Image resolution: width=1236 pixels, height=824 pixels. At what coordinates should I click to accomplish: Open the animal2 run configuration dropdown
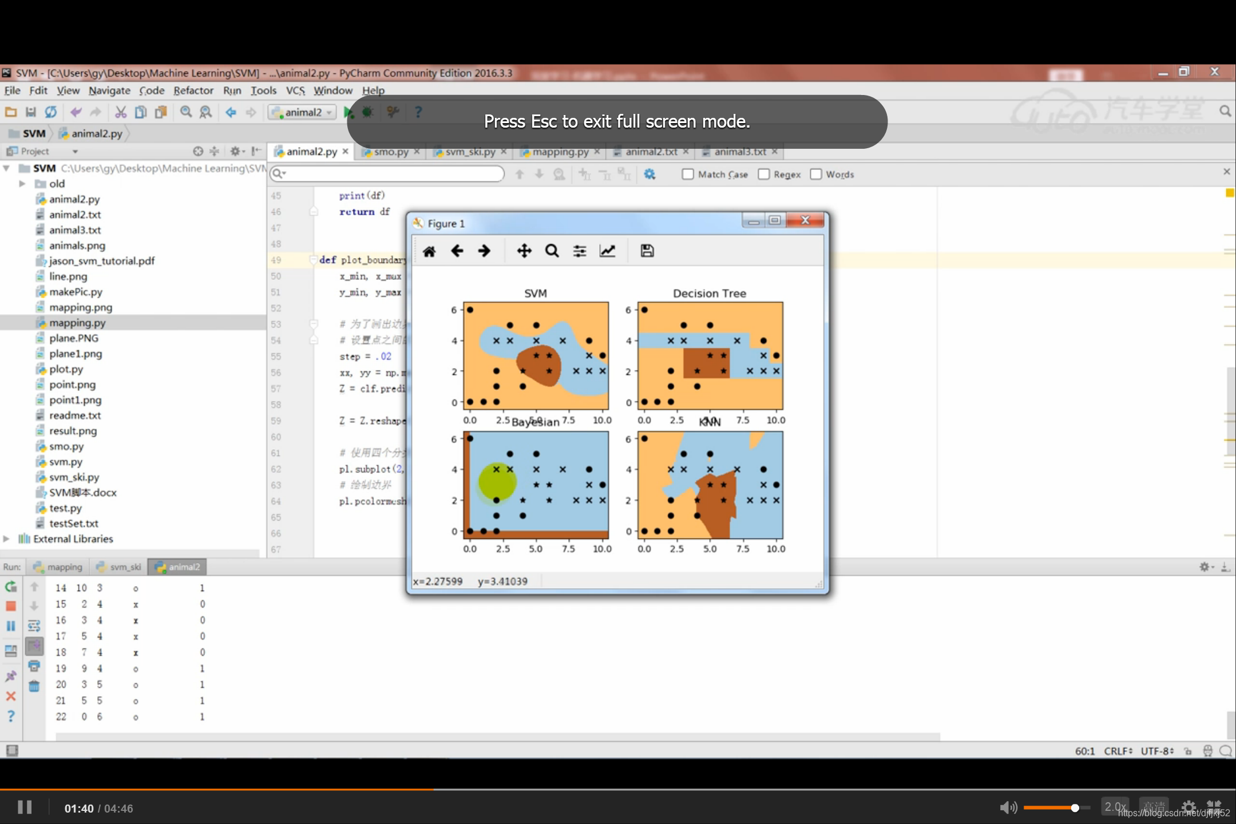coord(302,112)
